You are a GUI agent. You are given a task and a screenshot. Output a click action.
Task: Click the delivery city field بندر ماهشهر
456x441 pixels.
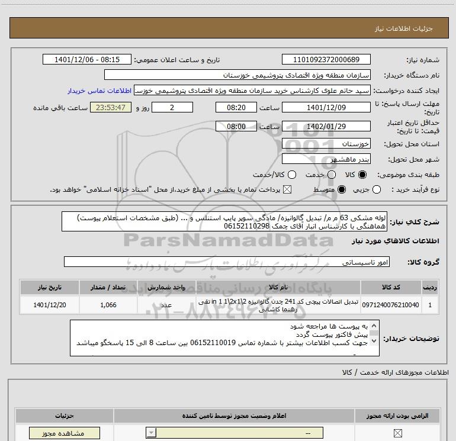coord(326,159)
